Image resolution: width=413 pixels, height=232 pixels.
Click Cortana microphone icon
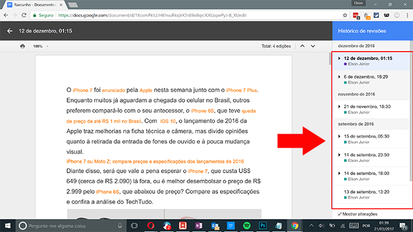pos(120,225)
